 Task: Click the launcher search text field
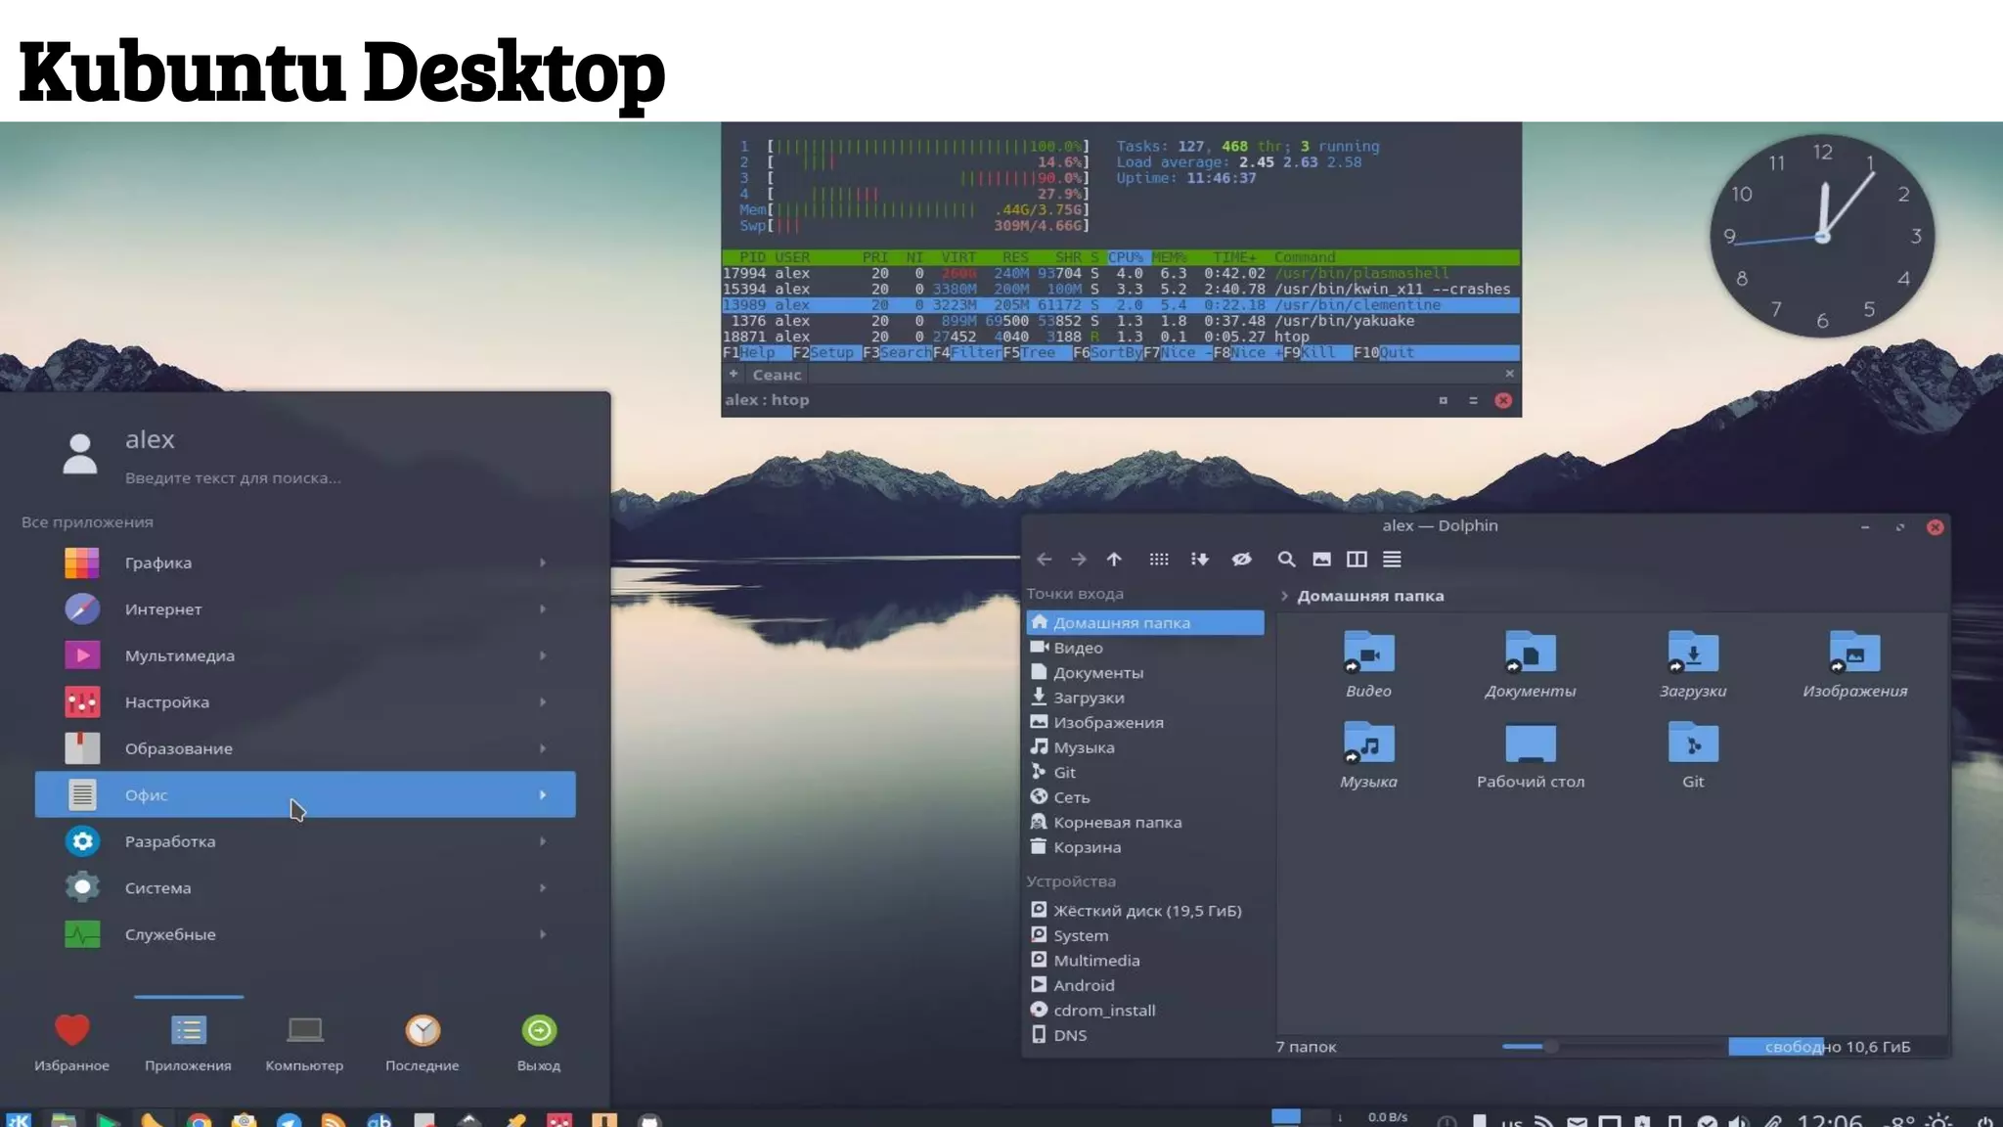[x=233, y=478]
